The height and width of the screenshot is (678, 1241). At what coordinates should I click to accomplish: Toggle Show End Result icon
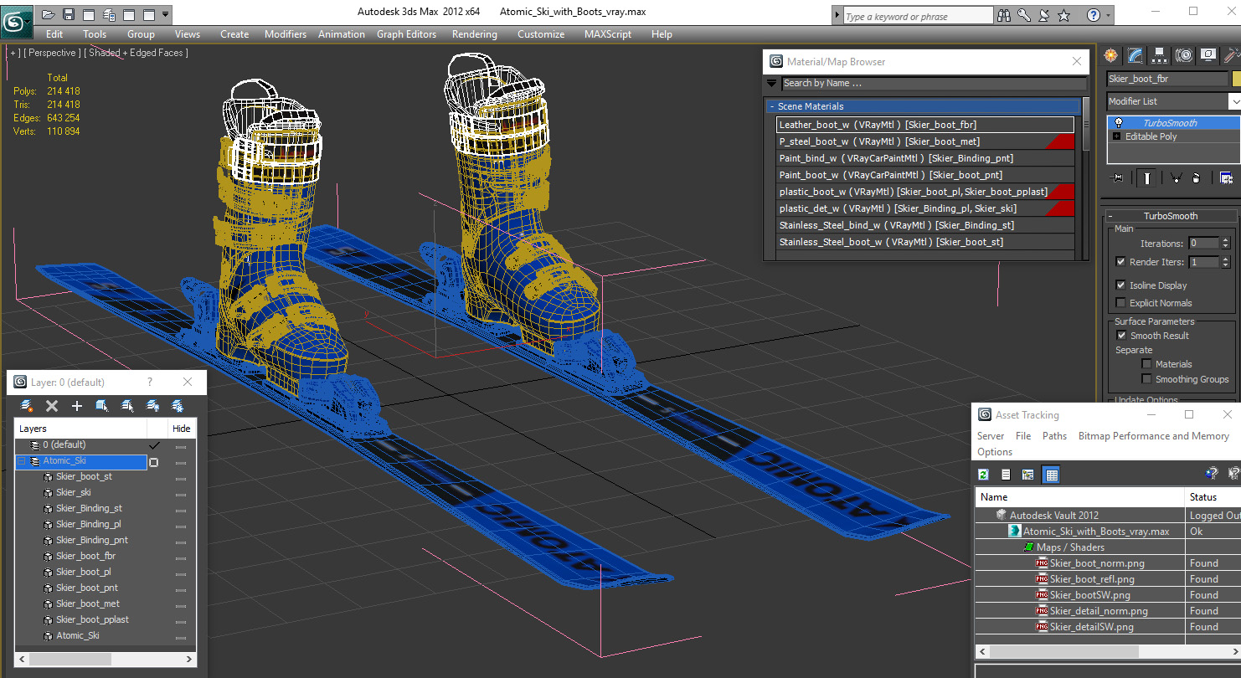1146,177
